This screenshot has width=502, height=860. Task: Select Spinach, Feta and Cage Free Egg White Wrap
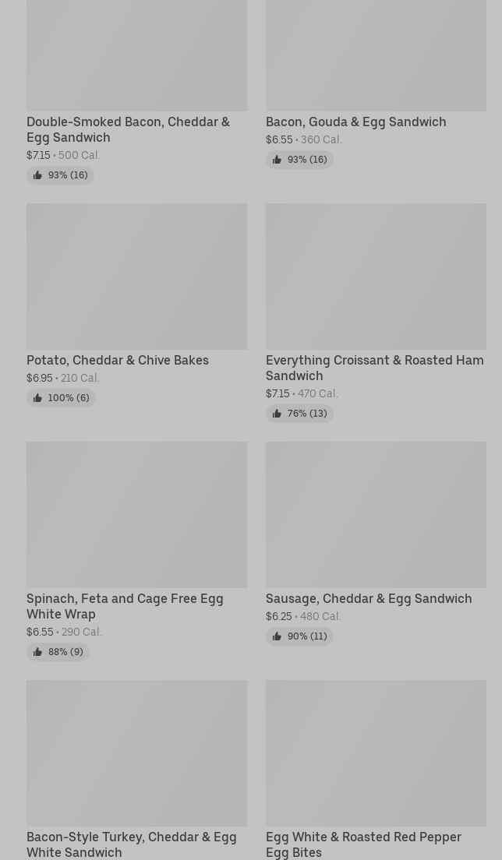pyautogui.click(x=125, y=606)
